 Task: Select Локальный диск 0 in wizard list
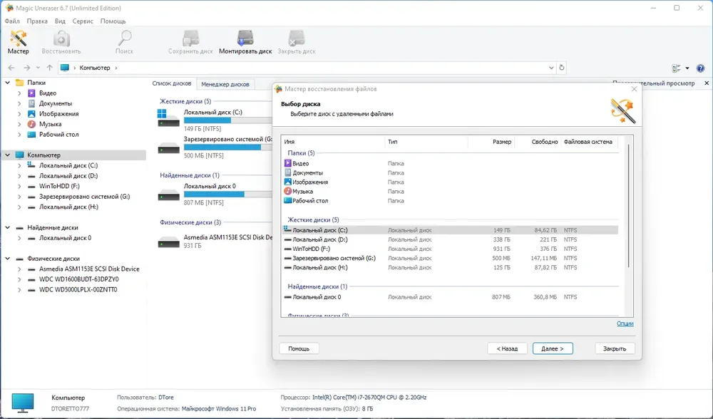(450, 297)
